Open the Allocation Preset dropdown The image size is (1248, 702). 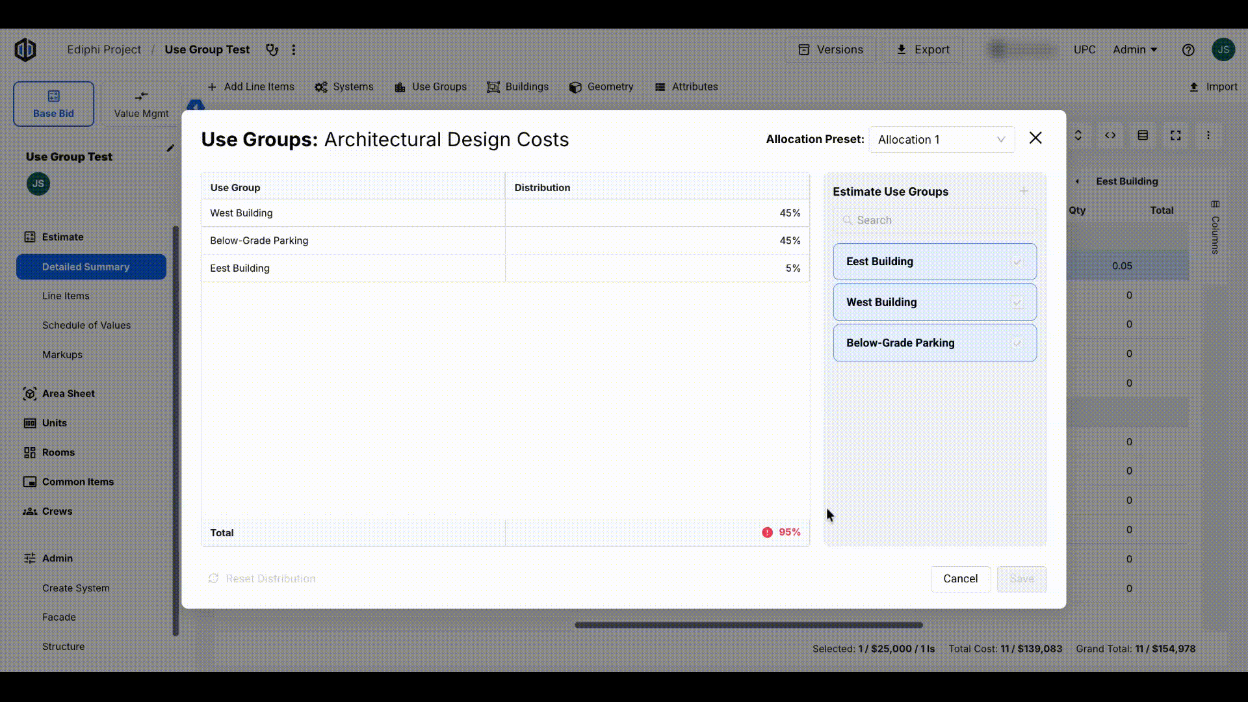tap(941, 140)
